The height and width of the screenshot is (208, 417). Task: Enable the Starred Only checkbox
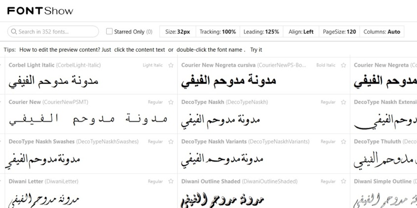click(x=109, y=32)
